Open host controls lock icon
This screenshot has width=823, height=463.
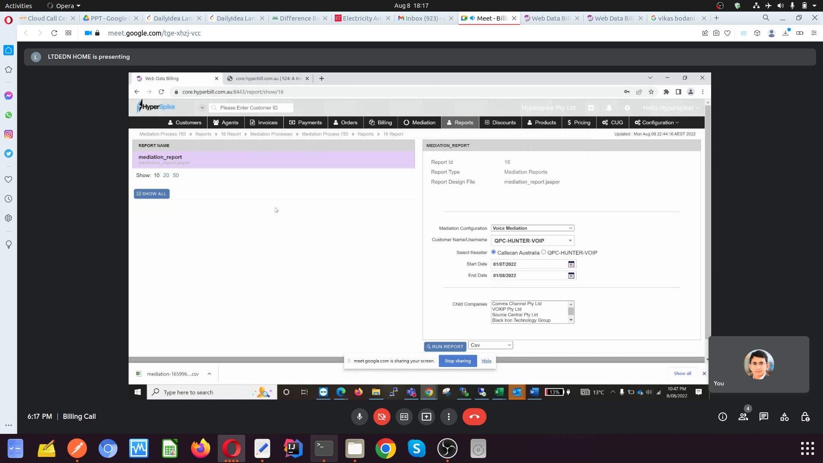(x=805, y=417)
